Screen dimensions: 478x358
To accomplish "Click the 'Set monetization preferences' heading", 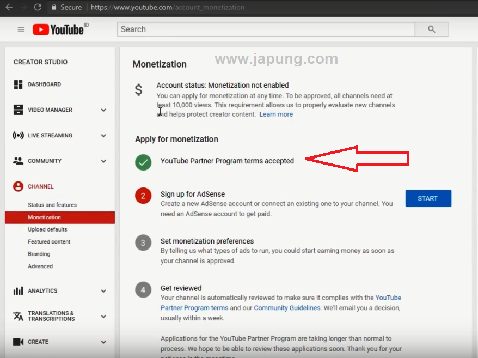I will [x=207, y=241].
